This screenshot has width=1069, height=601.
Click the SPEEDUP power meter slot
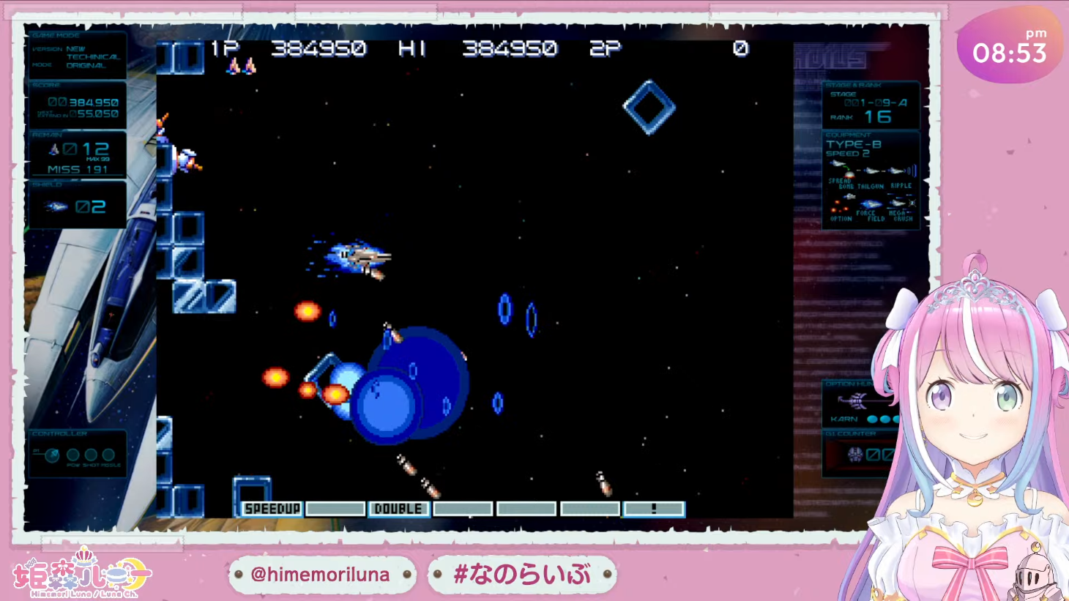(272, 509)
